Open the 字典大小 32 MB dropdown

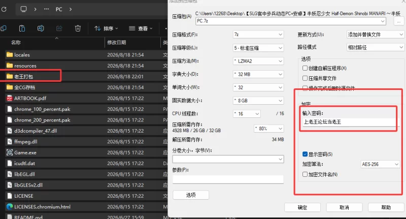click(x=258, y=74)
